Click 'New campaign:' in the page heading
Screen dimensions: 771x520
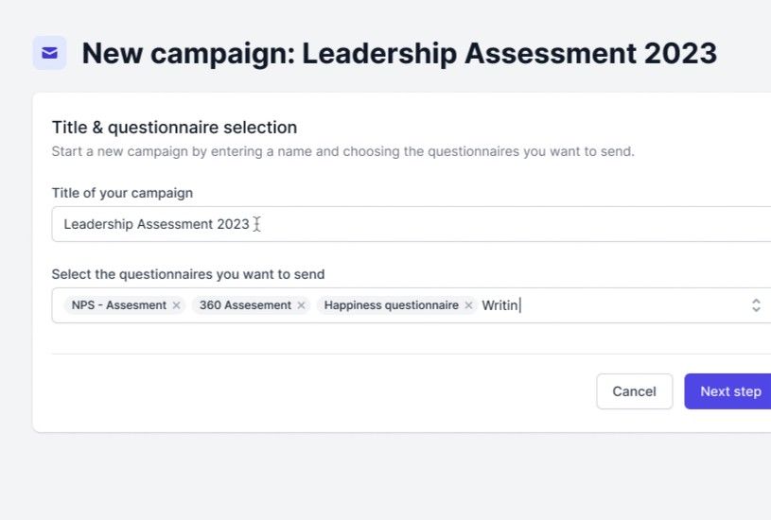coord(187,53)
